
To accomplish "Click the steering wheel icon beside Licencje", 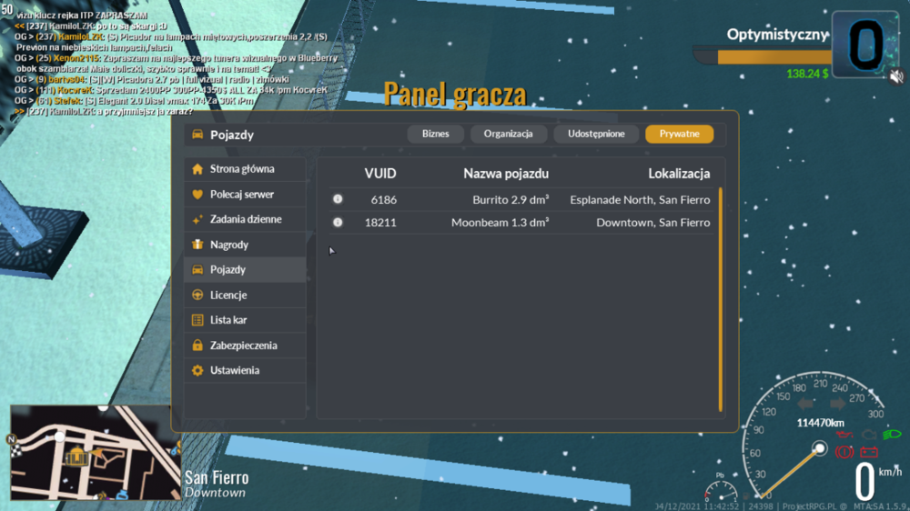I will [x=197, y=295].
